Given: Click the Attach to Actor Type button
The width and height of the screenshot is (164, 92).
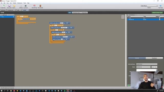Looking at the screenshot, I should [x=157, y=13].
